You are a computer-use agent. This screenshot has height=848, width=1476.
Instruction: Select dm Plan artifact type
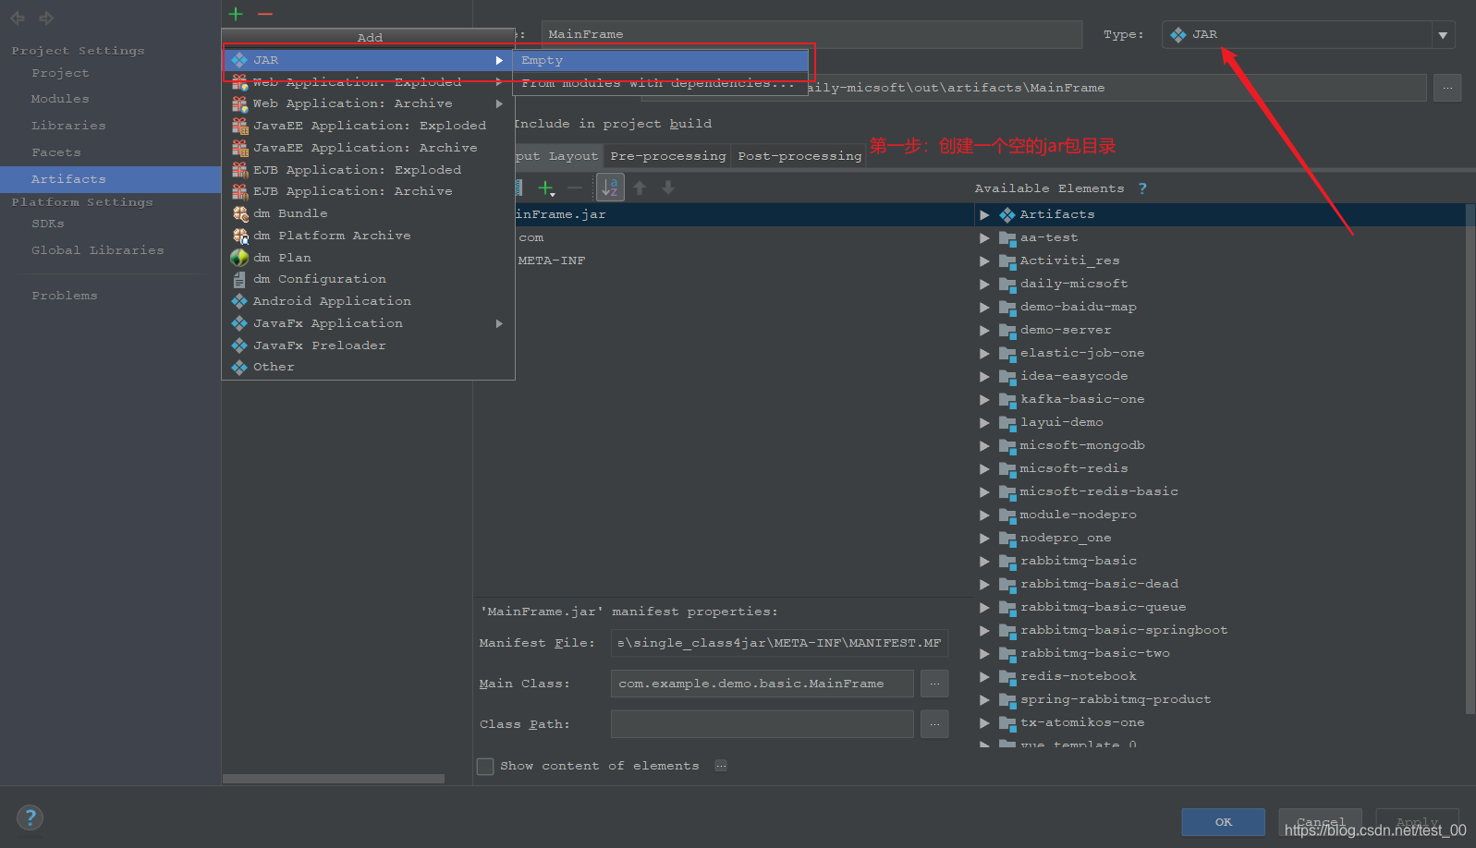pos(368,258)
